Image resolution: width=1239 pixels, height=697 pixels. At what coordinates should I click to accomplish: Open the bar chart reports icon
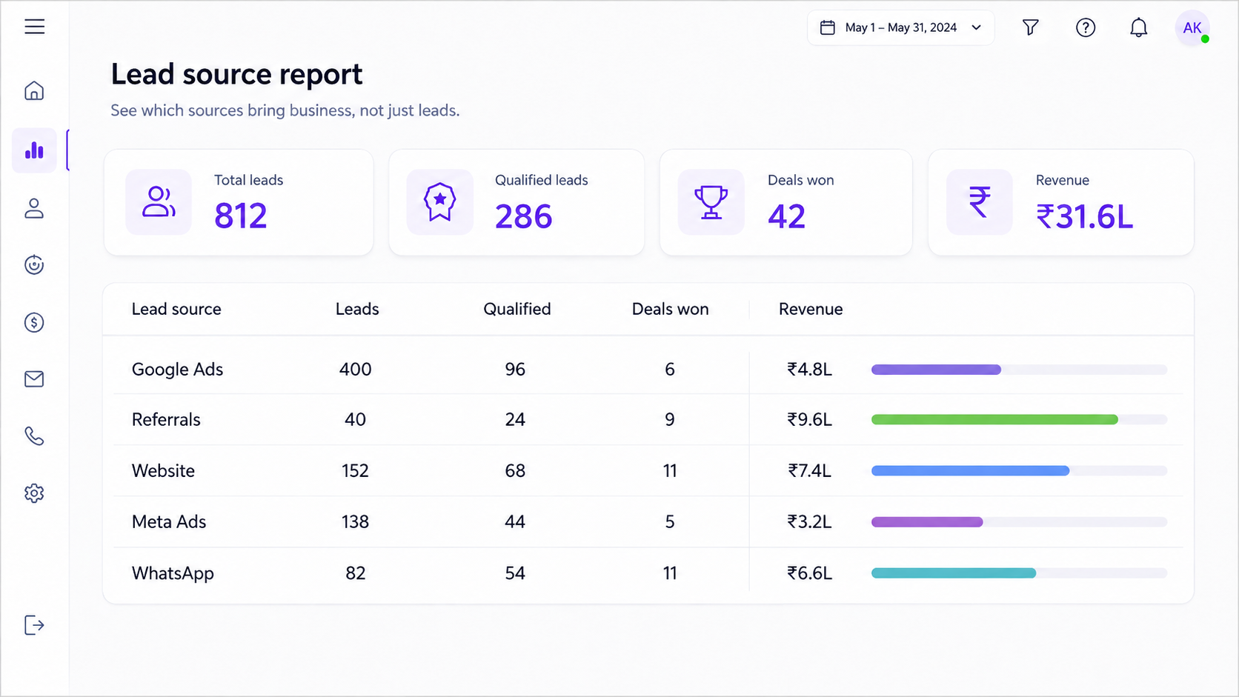(x=34, y=150)
